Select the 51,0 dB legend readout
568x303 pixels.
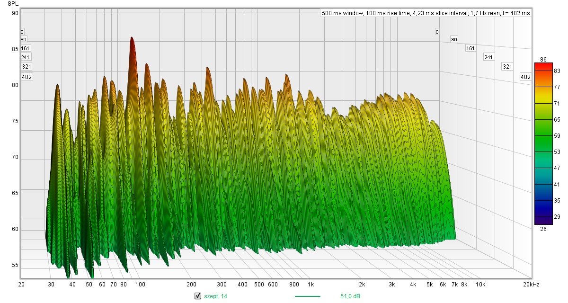point(350,296)
